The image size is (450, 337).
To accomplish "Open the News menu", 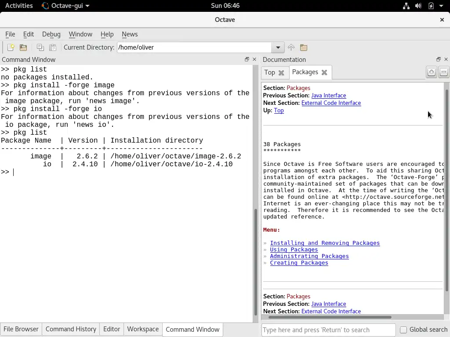I will (130, 34).
